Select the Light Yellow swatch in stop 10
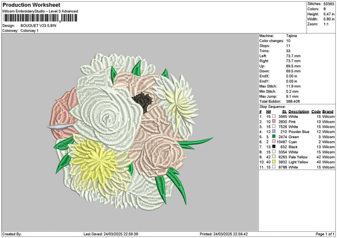Screen dimensions: 337x238 274,162
